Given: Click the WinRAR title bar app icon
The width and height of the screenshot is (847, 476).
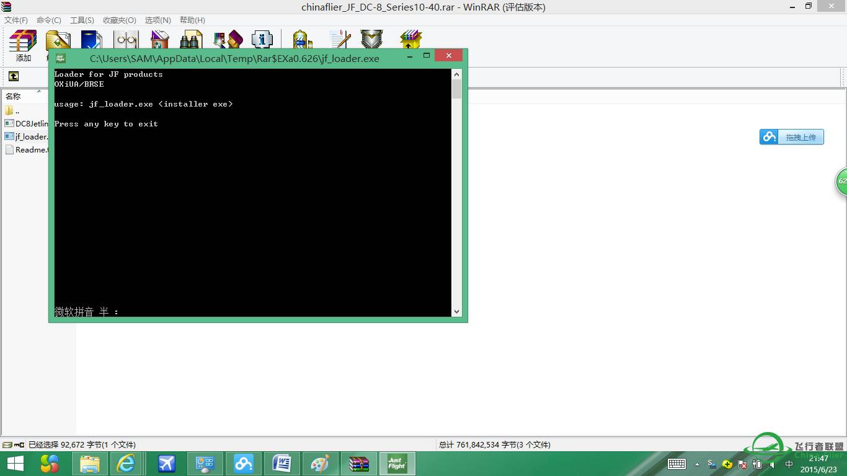Looking at the screenshot, I should pyautogui.click(x=6, y=7).
